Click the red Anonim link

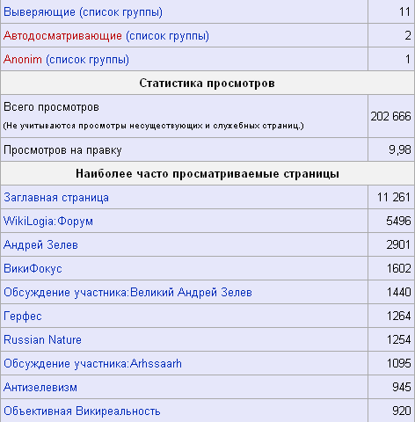(x=23, y=60)
